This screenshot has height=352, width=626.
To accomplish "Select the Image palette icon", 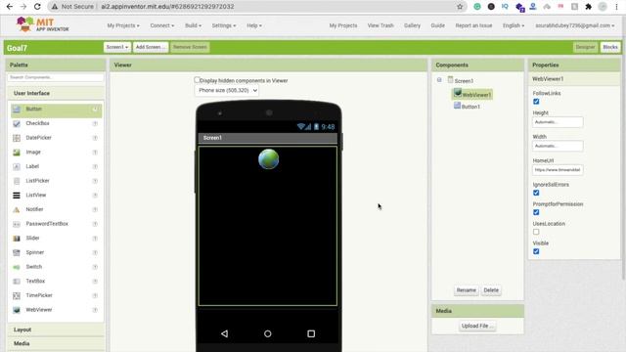I will point(17,153).
